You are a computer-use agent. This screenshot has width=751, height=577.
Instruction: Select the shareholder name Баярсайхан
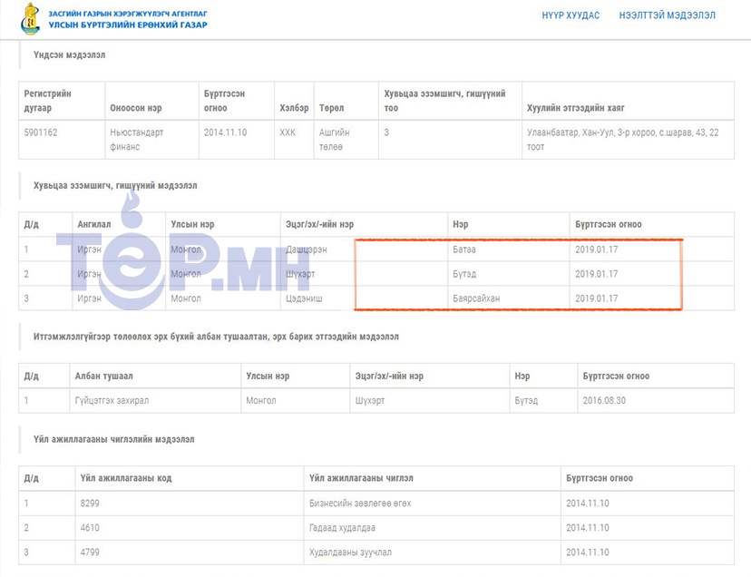click(476, 298)
